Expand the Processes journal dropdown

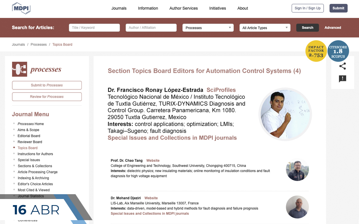[208, 28]
